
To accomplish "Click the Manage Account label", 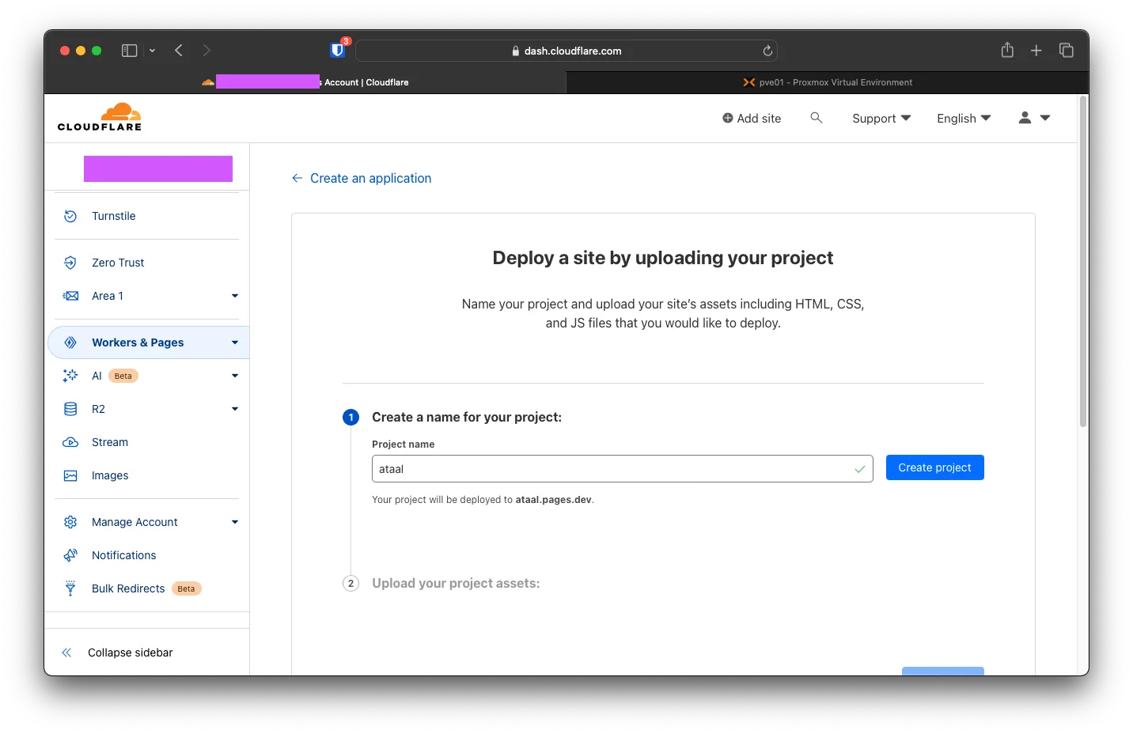I will point(135,522).
